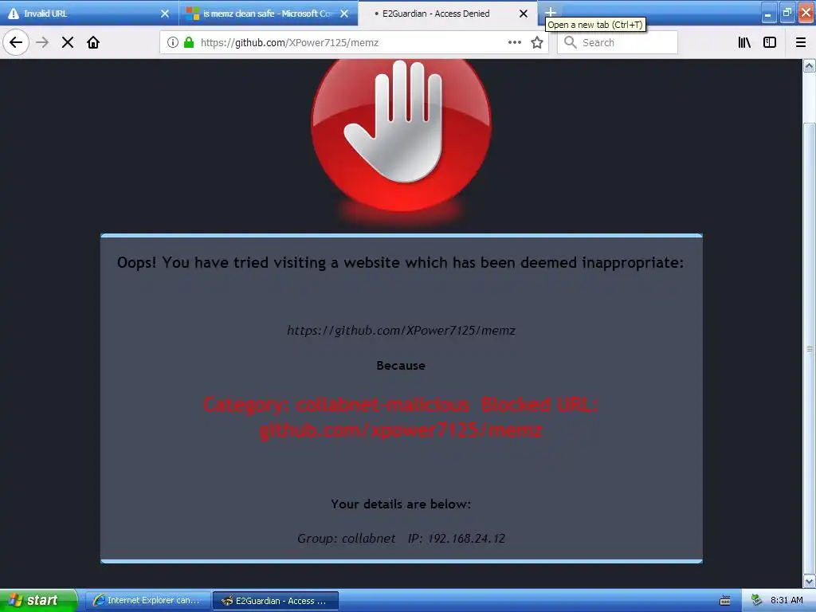Click the network tray icon
Screen dimensions: 816x612
click(757, 601)
